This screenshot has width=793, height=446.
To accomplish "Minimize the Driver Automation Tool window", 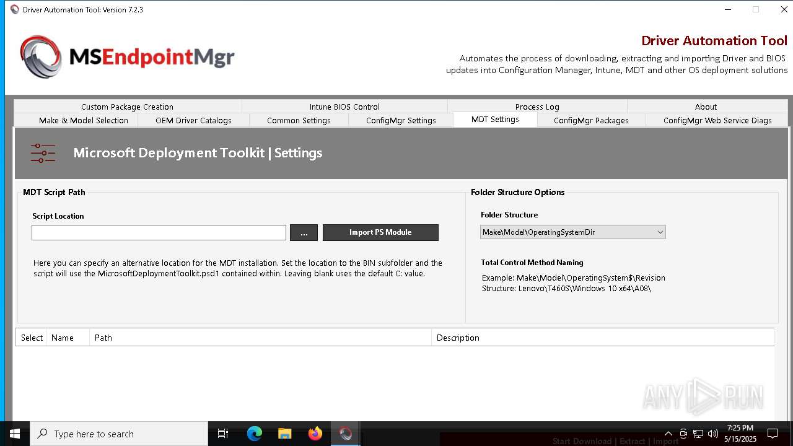I will point(727,9).
